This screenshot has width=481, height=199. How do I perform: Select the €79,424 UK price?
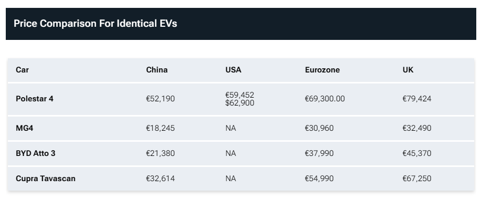click(x=417, y=99)
